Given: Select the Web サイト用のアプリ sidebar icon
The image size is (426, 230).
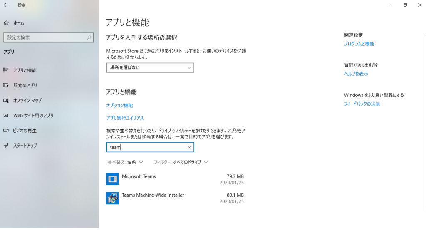Looking at the screenshot, I should tap(6, 115).
